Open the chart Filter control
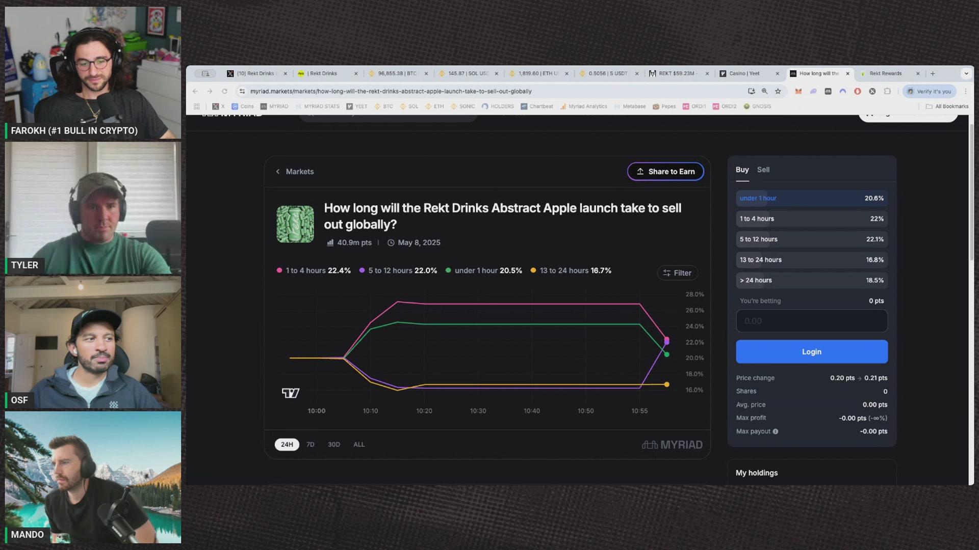The width and height of the screenshot is (979, 550). [677, 273]
